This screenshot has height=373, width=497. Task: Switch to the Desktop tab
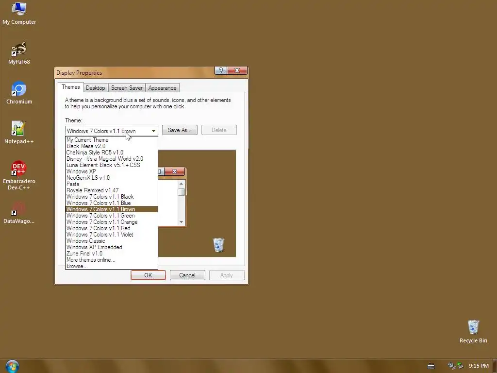[x=96, y=88]
